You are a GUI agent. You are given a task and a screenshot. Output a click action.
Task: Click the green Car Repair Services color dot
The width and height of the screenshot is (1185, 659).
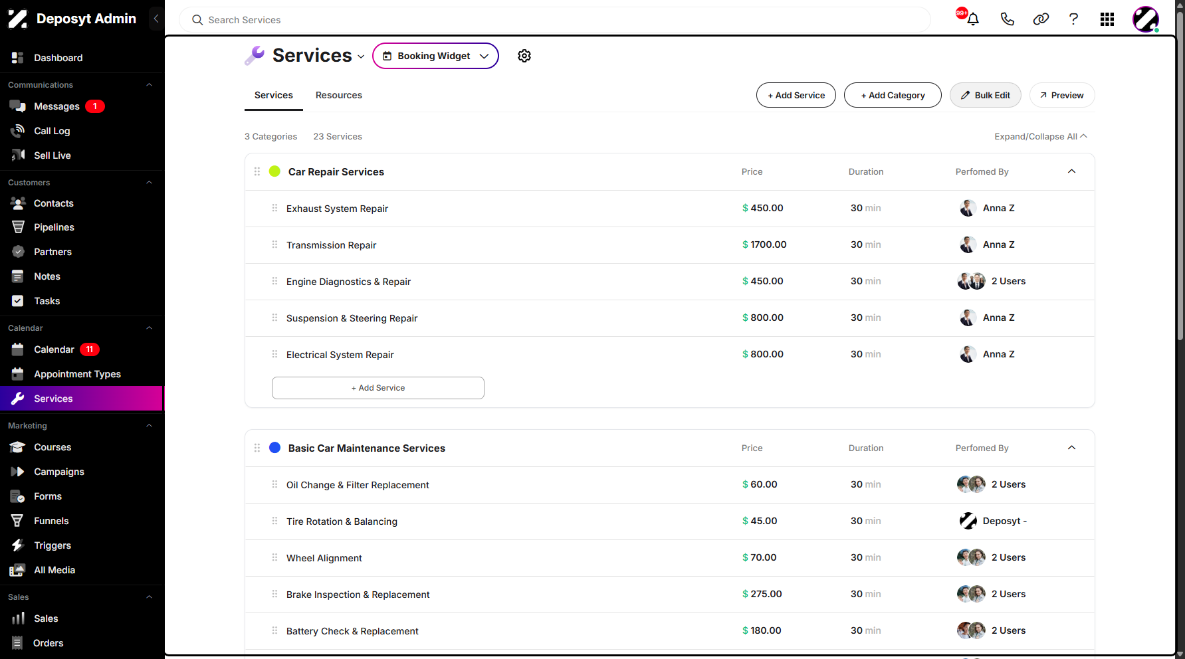(274, 171)
